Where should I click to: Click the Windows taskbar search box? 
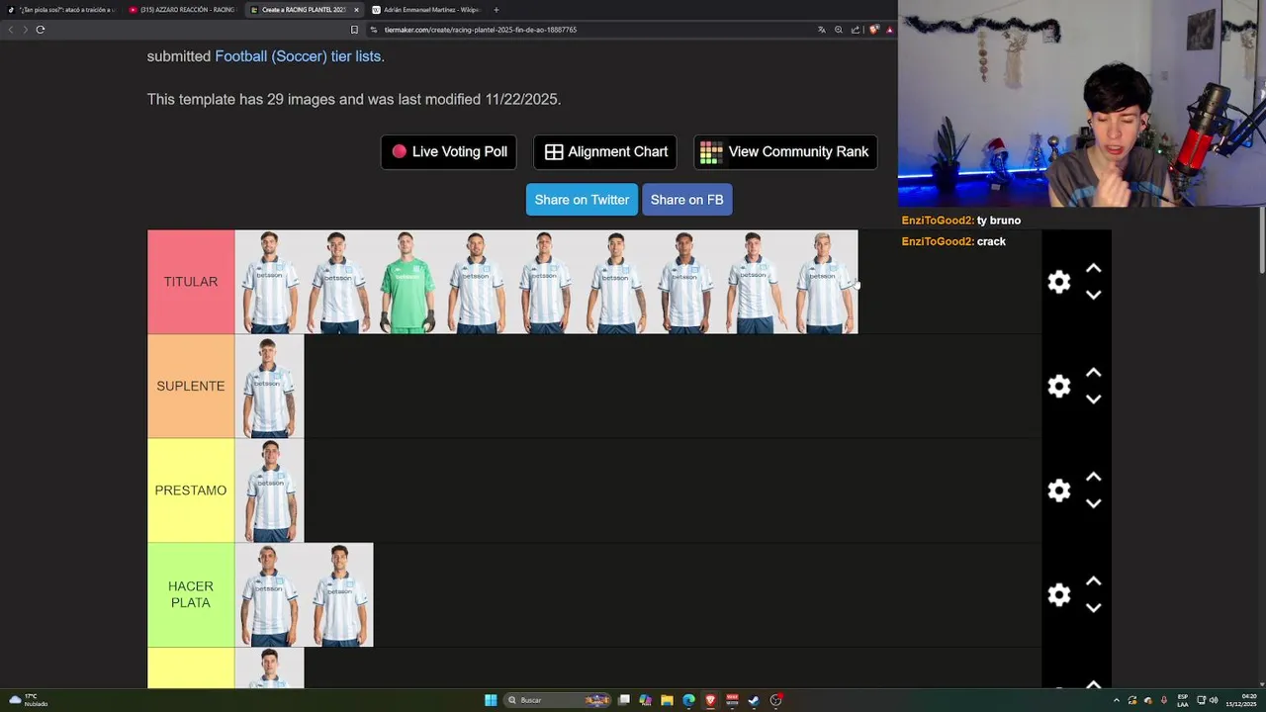pos(557,700)
